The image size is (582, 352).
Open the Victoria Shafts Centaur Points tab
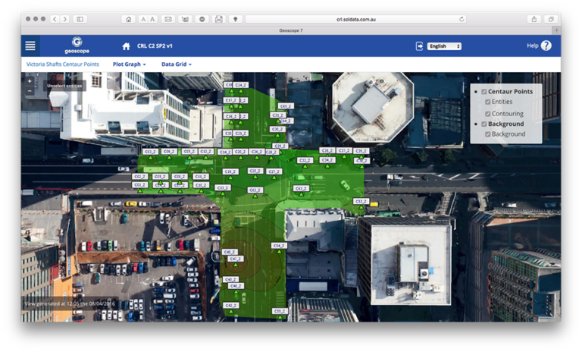62,64
